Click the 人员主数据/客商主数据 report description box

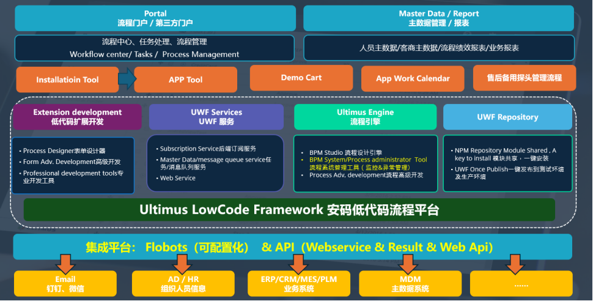click(x=439, y=48)
